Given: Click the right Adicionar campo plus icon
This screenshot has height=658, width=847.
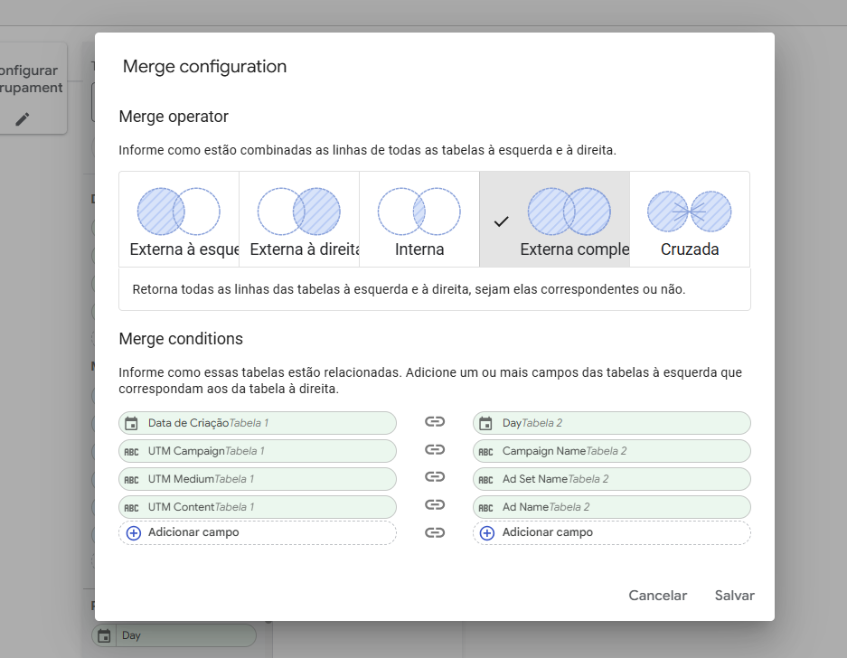Looking at the screenshot, I should 487,533.
